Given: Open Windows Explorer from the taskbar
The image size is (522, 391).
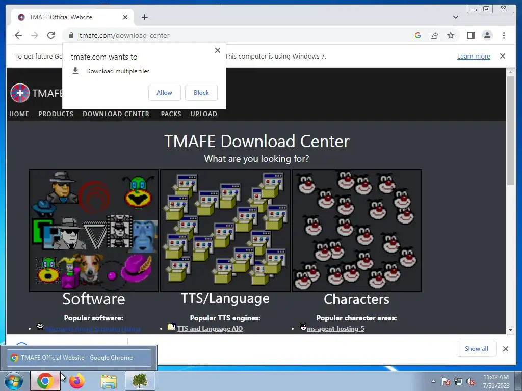Looking at the screenshot, I should point(109,381).
